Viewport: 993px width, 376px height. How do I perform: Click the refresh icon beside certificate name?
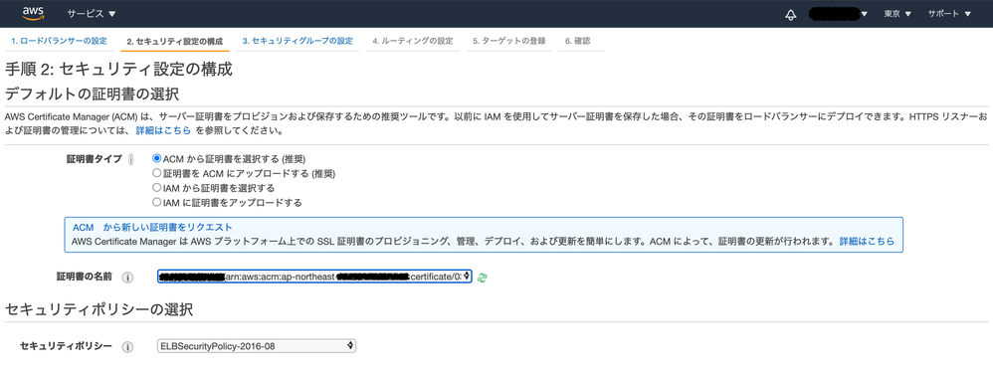(x=483, y=278)
